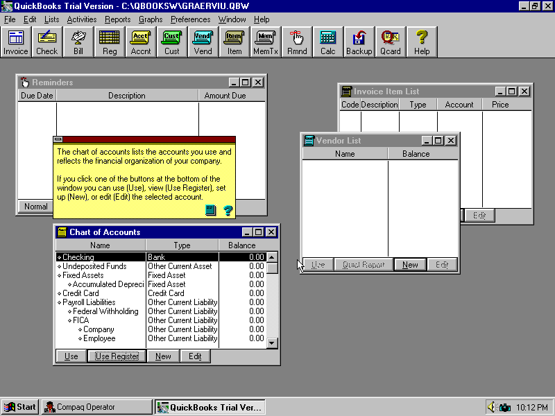Close the Reminders window
This screenshot has width=555, height=416.
coord(258,83)
